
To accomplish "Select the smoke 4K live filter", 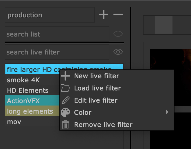I will point(23,80).
